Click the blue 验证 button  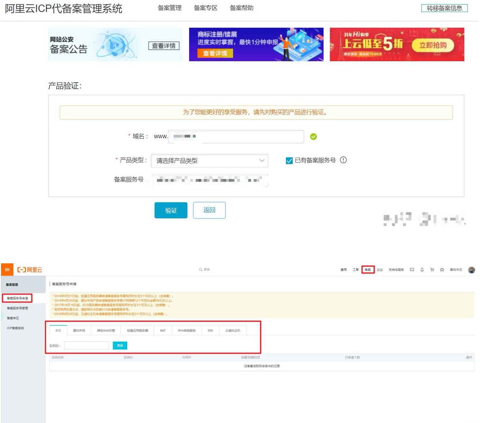pyautogui.click(x=171, y=210)
